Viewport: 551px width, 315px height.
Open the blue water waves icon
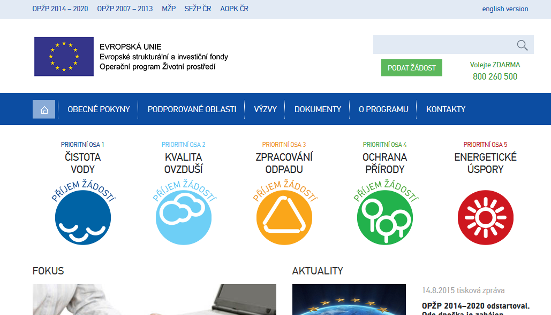(83, 217)
